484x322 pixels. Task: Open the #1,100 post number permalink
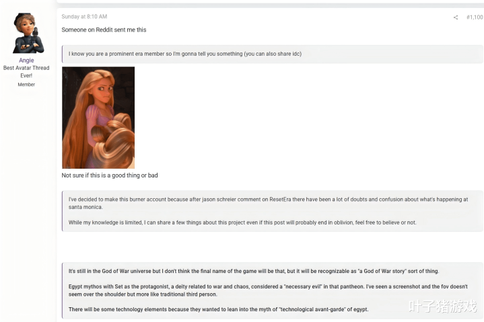475,17
